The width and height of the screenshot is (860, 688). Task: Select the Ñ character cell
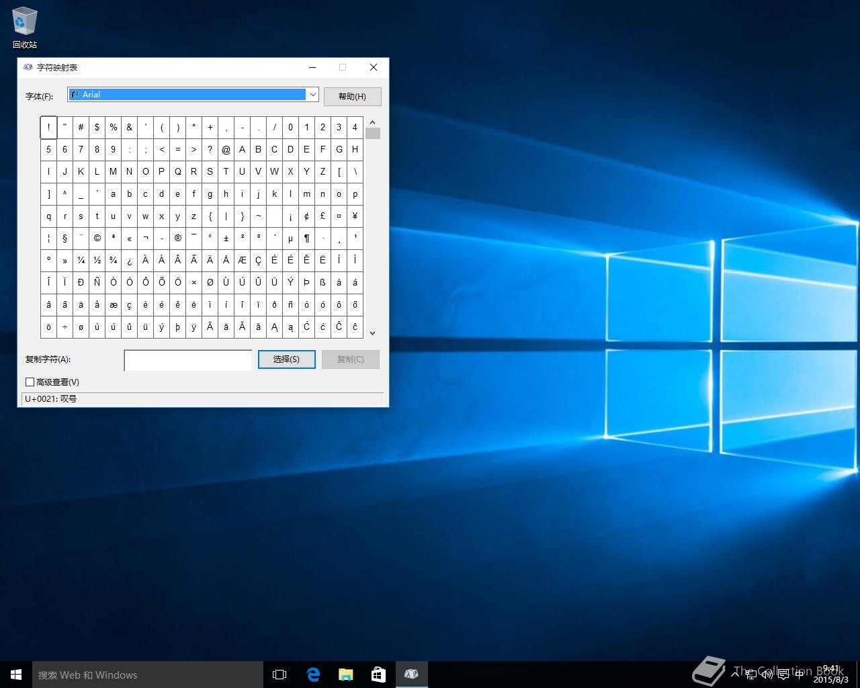97,282
